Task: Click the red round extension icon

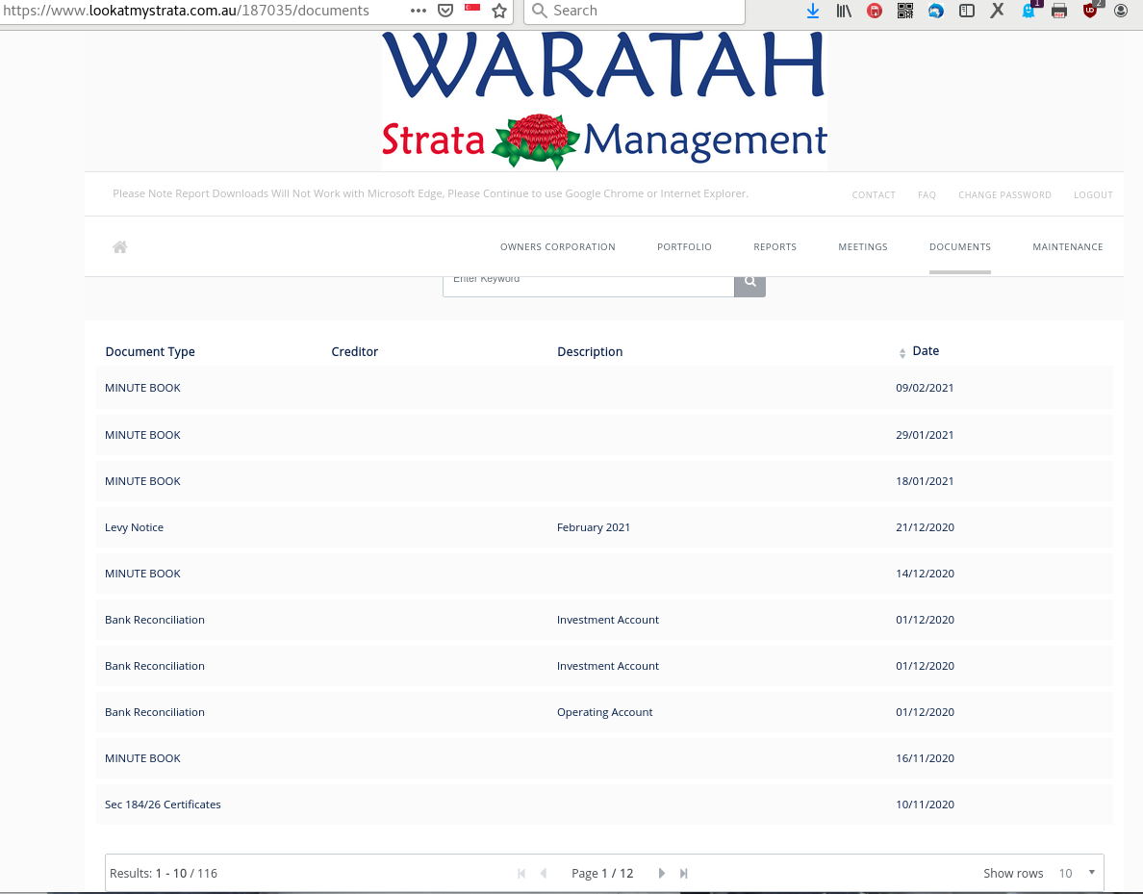Action: pyautogui.click(x=875, y=11)
